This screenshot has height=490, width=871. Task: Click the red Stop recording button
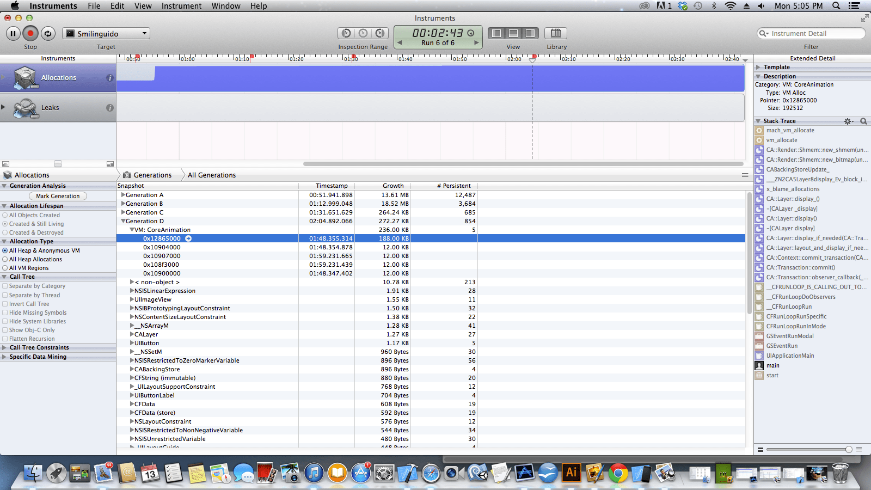[30, 33]
